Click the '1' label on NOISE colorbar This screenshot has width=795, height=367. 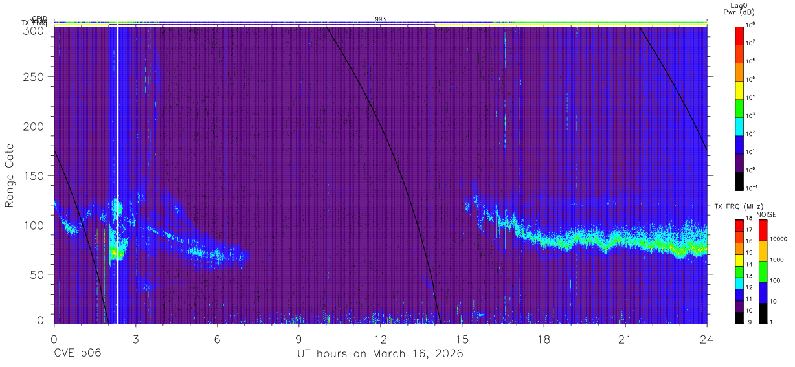pos(771,322)
